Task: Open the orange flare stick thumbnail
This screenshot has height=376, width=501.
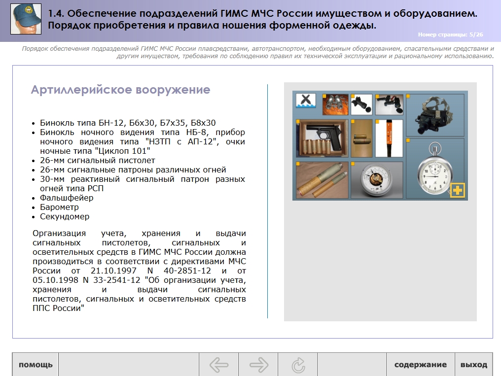Action: click(x=389, y=138)
